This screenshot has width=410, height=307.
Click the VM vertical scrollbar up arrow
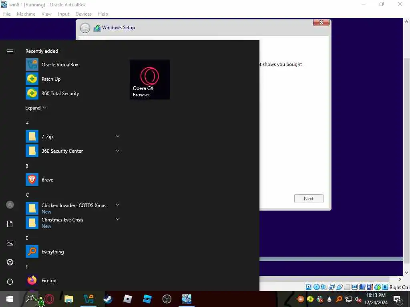[407, 22]
